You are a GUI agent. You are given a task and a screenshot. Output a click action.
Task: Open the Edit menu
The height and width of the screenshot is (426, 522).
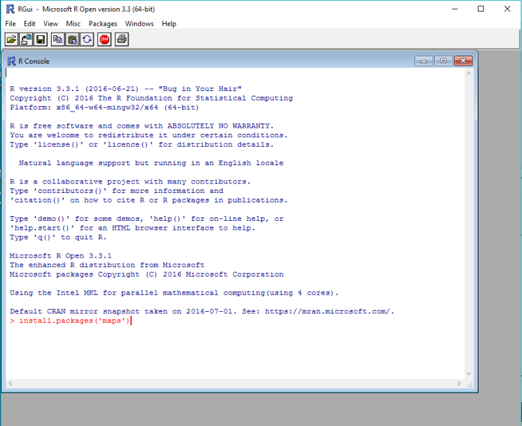[x=29, y=24]
